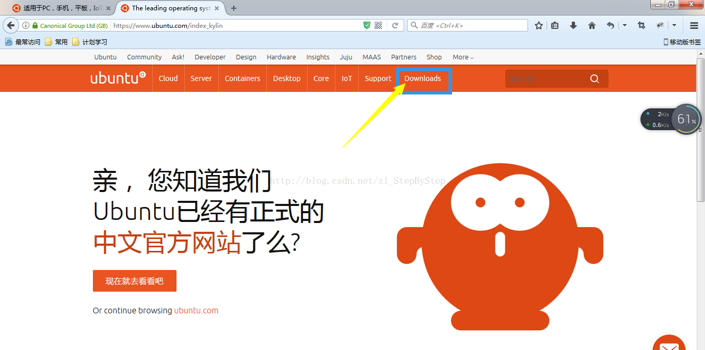Open the 计划学习 bookmarks folder
705x350 pixels.
pos(90,42)
